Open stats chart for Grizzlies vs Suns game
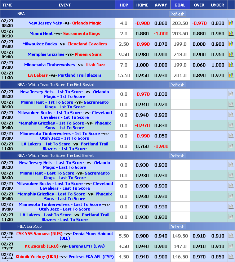The width and height of the screenshot is (235, 262). (231, 54)
